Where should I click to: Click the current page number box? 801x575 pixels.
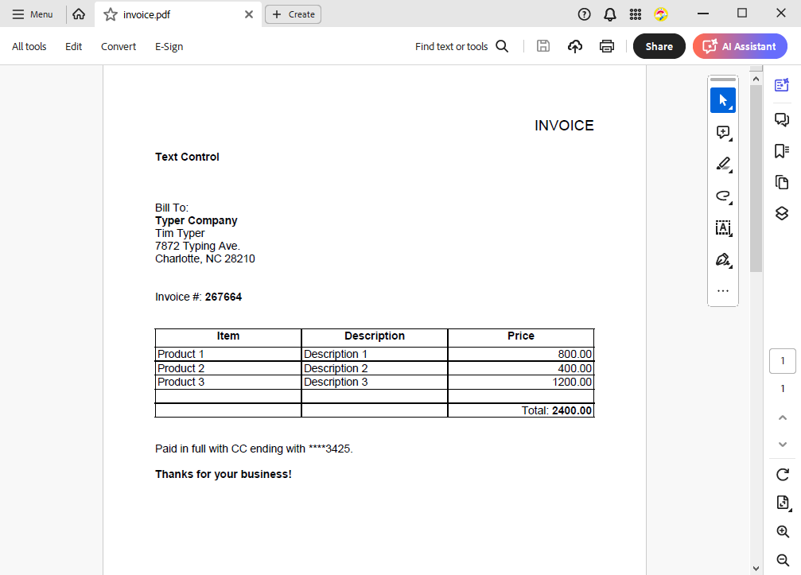782,361
